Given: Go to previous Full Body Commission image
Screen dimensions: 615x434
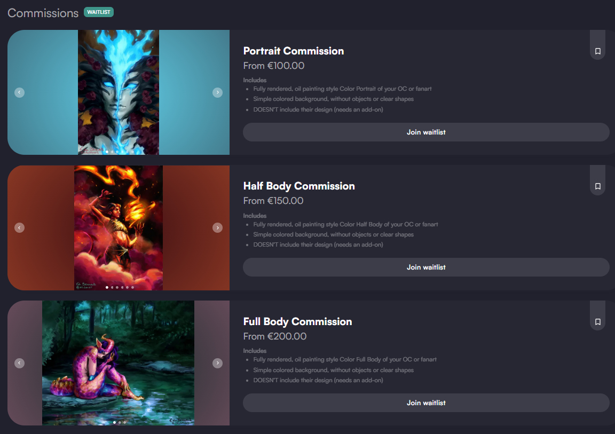Looking at the screenshot, I should point(20,363).
